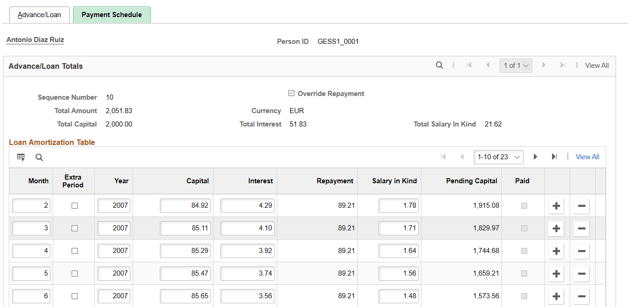
Task: Insert a row below month 6
Action: point(556,296)
